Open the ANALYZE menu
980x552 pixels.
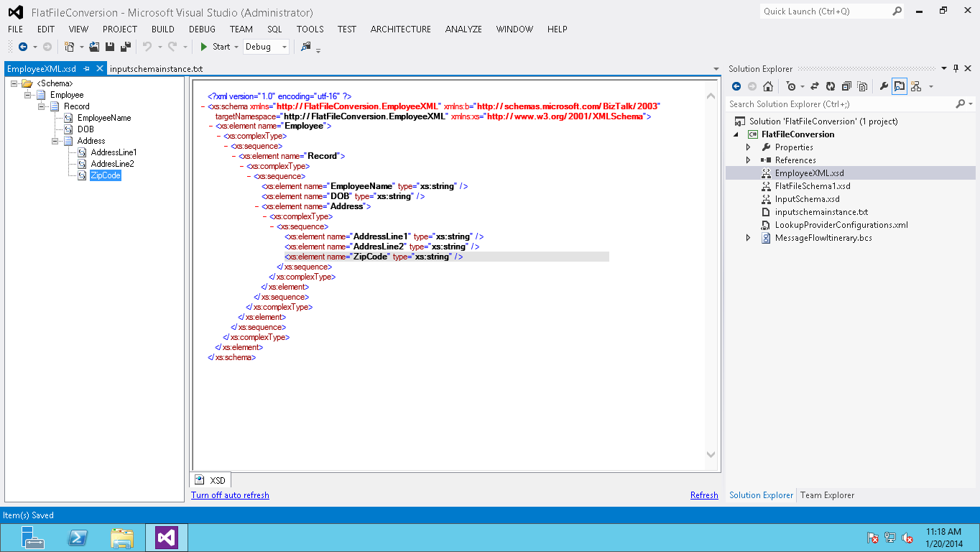[x=463, y=29]
